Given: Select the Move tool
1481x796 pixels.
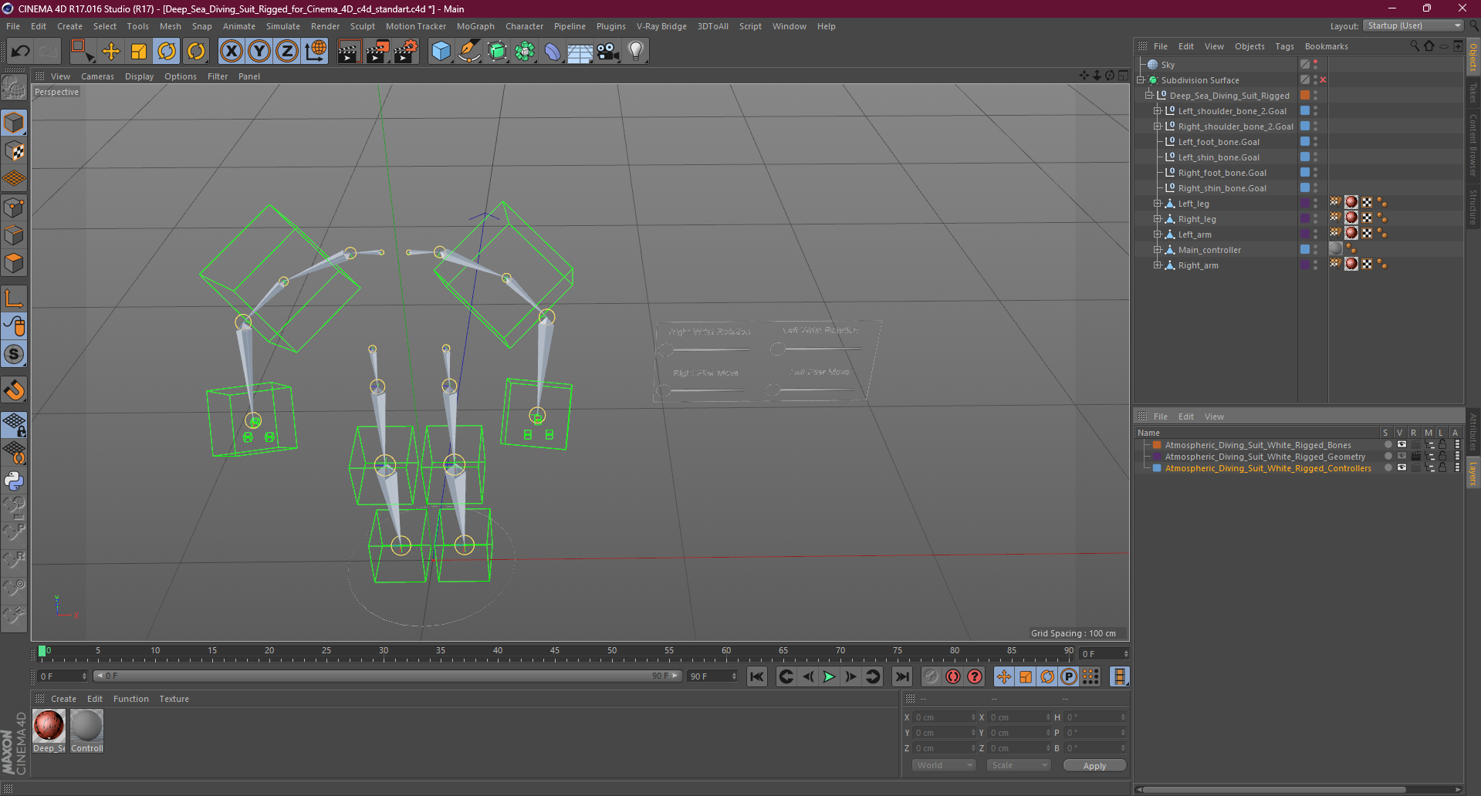Looking at the screenshot, I should [x=111, y=52].
